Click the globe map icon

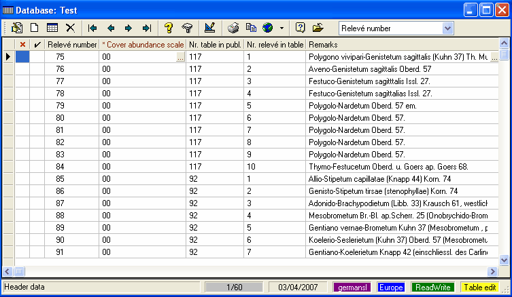click(268, 28)
